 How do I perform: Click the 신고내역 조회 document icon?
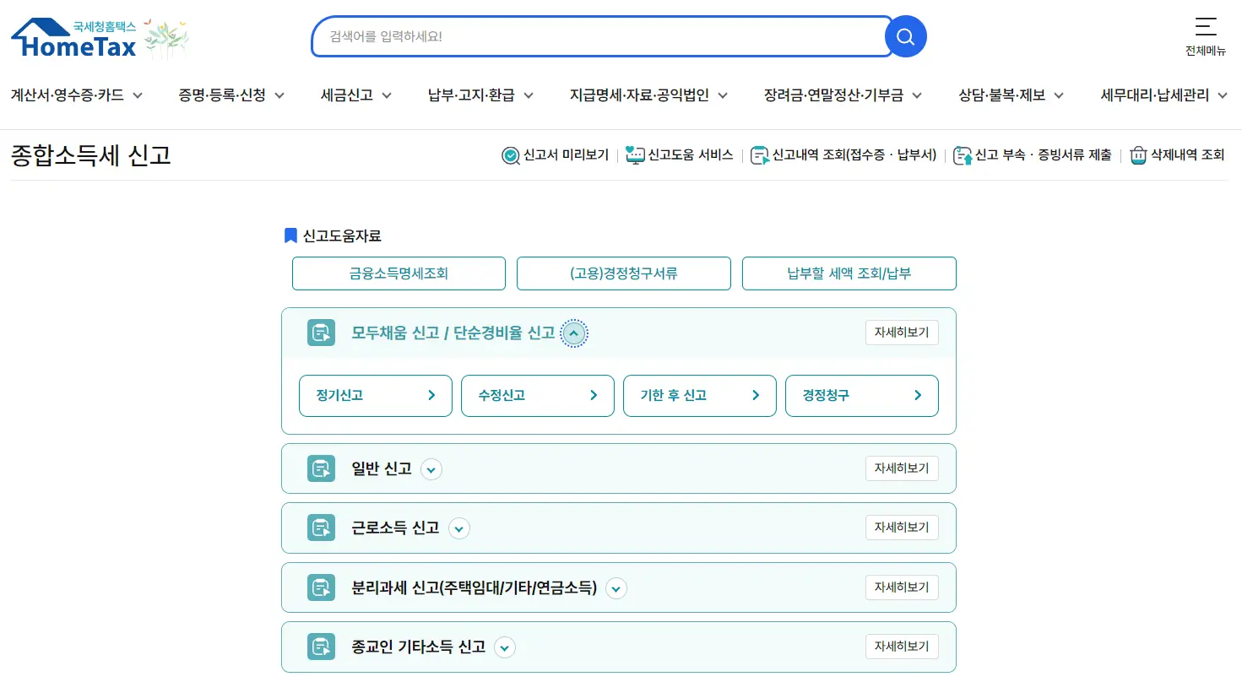coord(757,154)
